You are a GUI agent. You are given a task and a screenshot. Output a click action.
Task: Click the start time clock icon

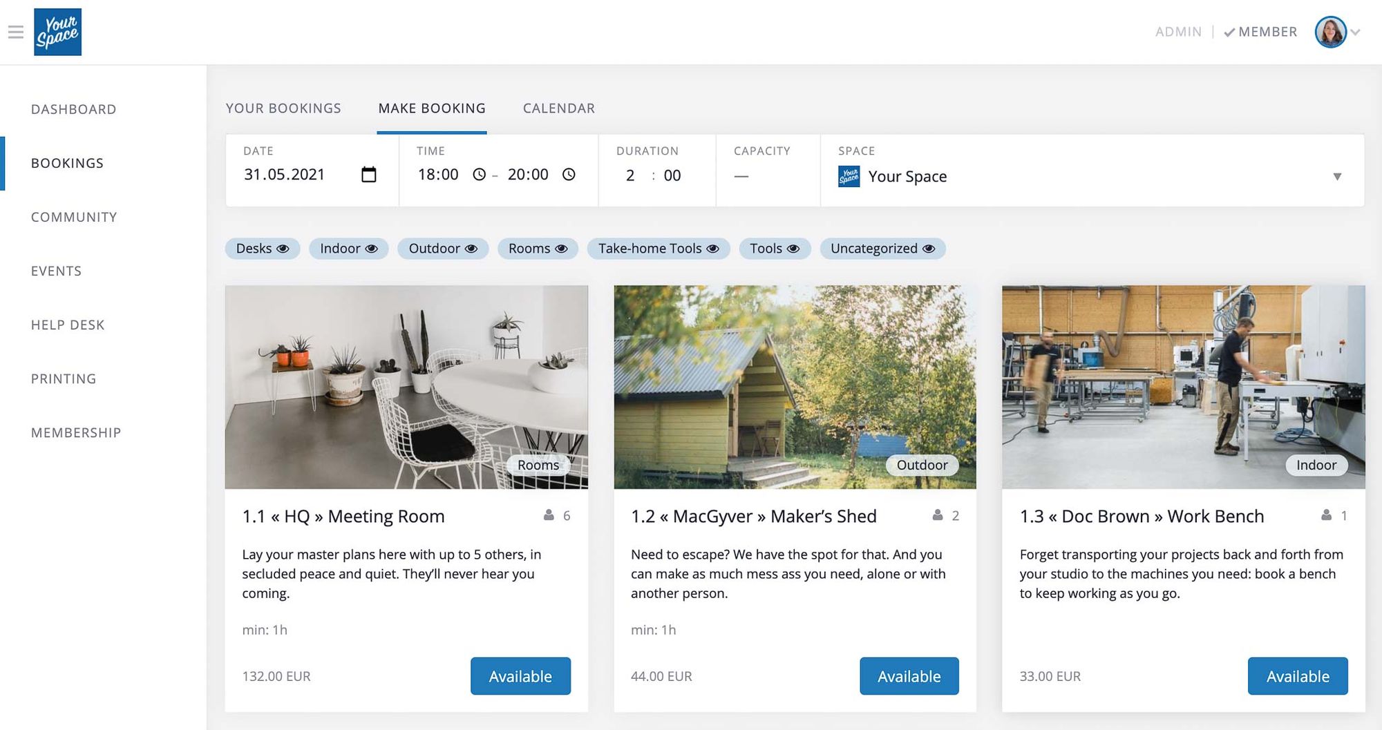click(x=479, y=174)
